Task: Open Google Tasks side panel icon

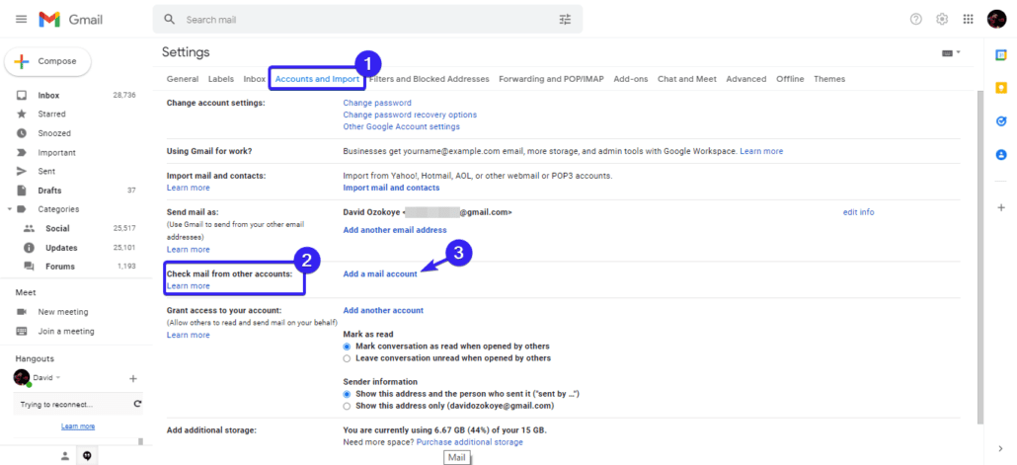Action: pos(1001,121)
